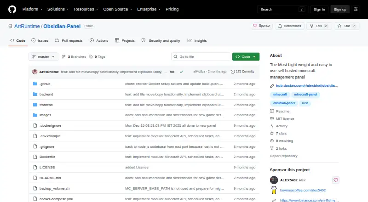Open the master branch dropdown
Image resolution: width=368 pixels, height=202 pixels.
[43, 57]
